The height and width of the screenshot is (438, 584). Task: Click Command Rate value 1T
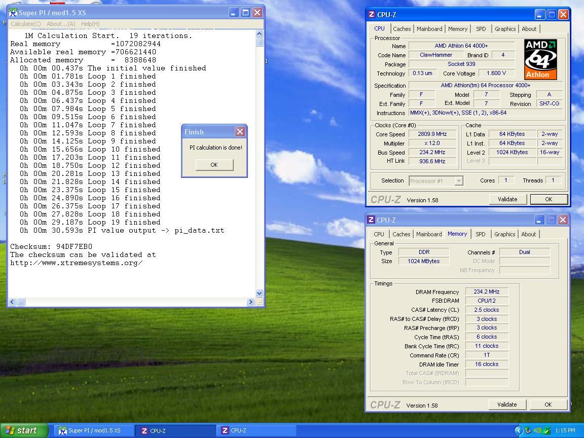(x=487, y=355)
